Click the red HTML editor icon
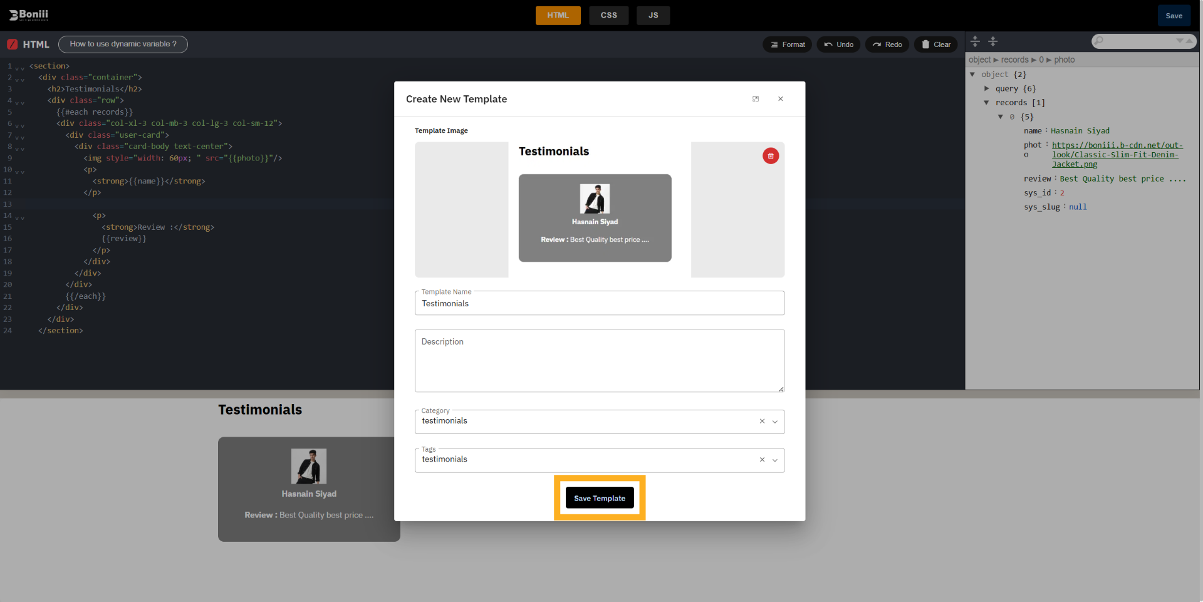The width and height of the screenshot is (1203, 602). tap(13, 44)
